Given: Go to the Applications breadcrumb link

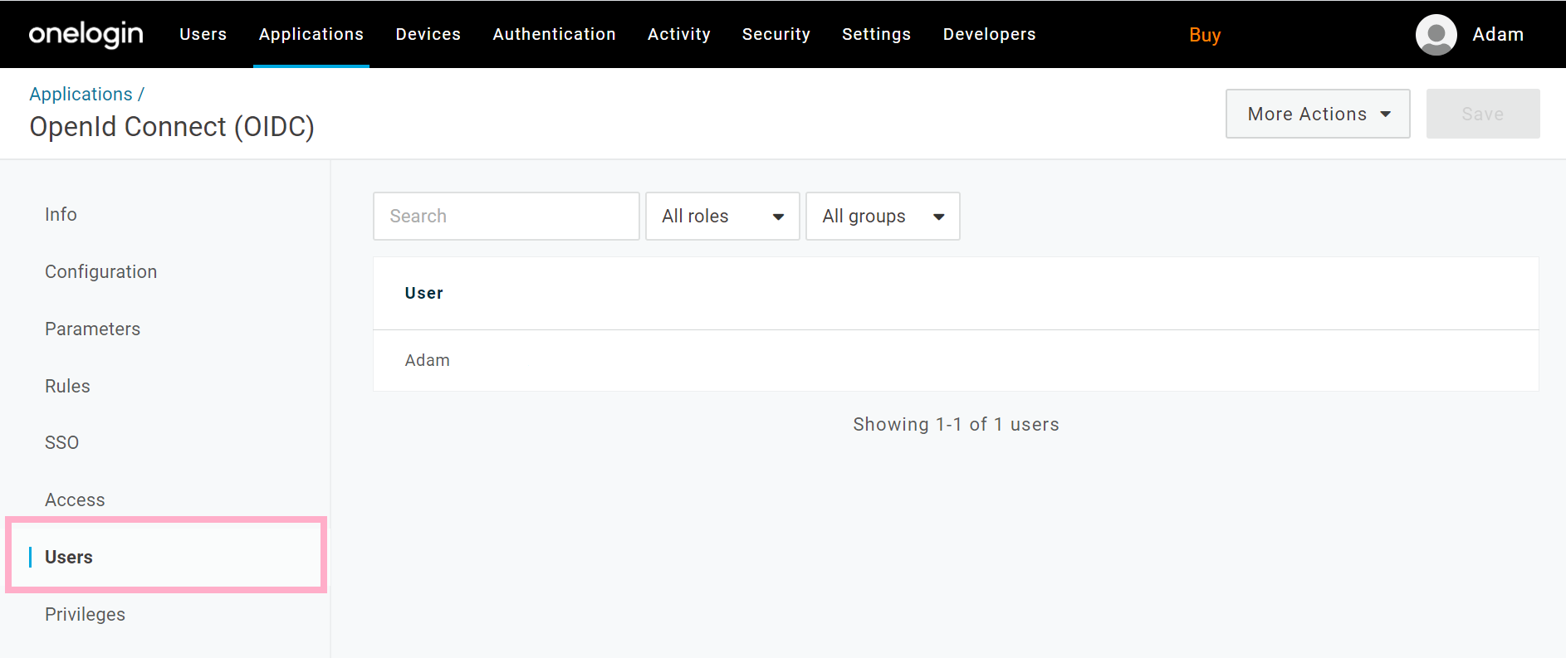Looking at the screenshot, I should coord(81,94).
